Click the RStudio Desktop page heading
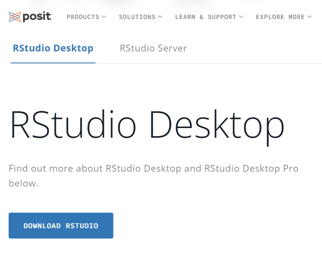Screen dimensions: 322x255 147,125
